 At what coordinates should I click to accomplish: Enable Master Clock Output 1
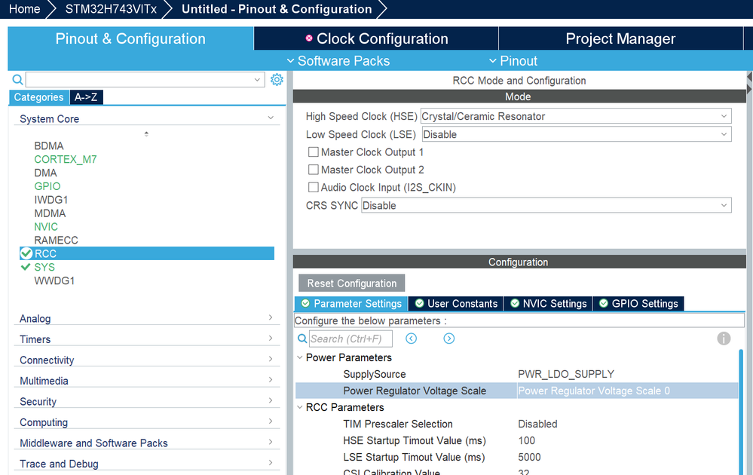(x=313, y=152)
